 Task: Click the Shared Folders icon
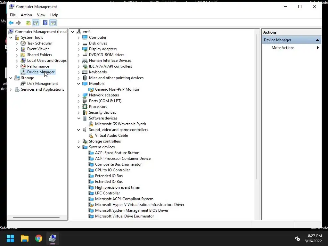[x=23, y=55]
